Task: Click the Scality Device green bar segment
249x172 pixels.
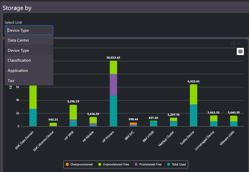Action: coord(194,94)
